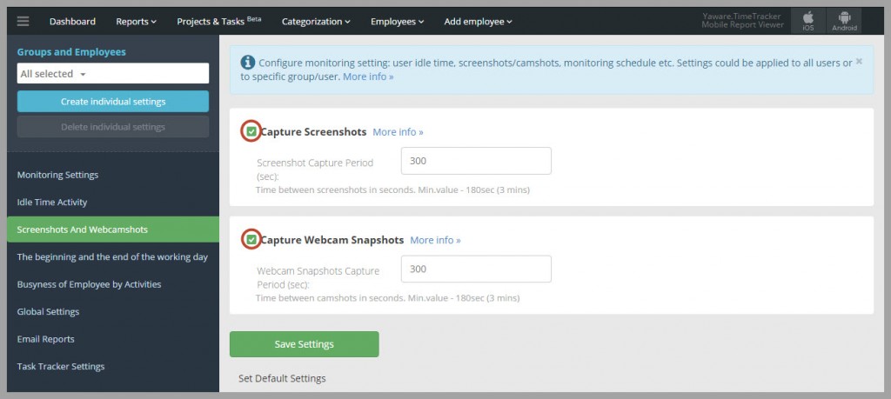Open Task Tracker Settings
The width and height of the screenshot is (891, 399).
61,366
